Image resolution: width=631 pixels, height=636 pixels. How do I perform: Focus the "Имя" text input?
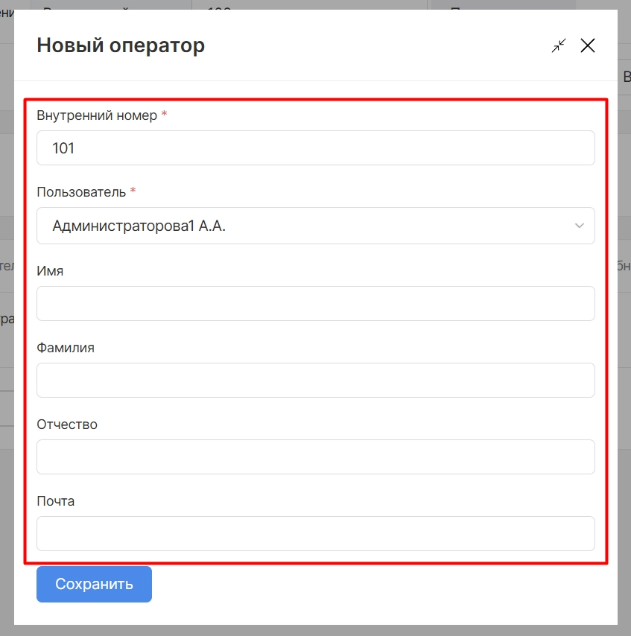click(315, 304)
